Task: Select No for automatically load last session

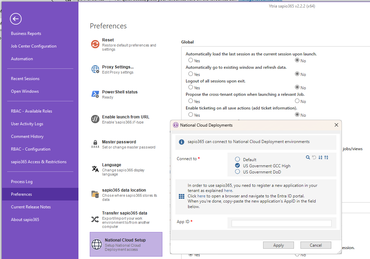Action: (297, 60)
